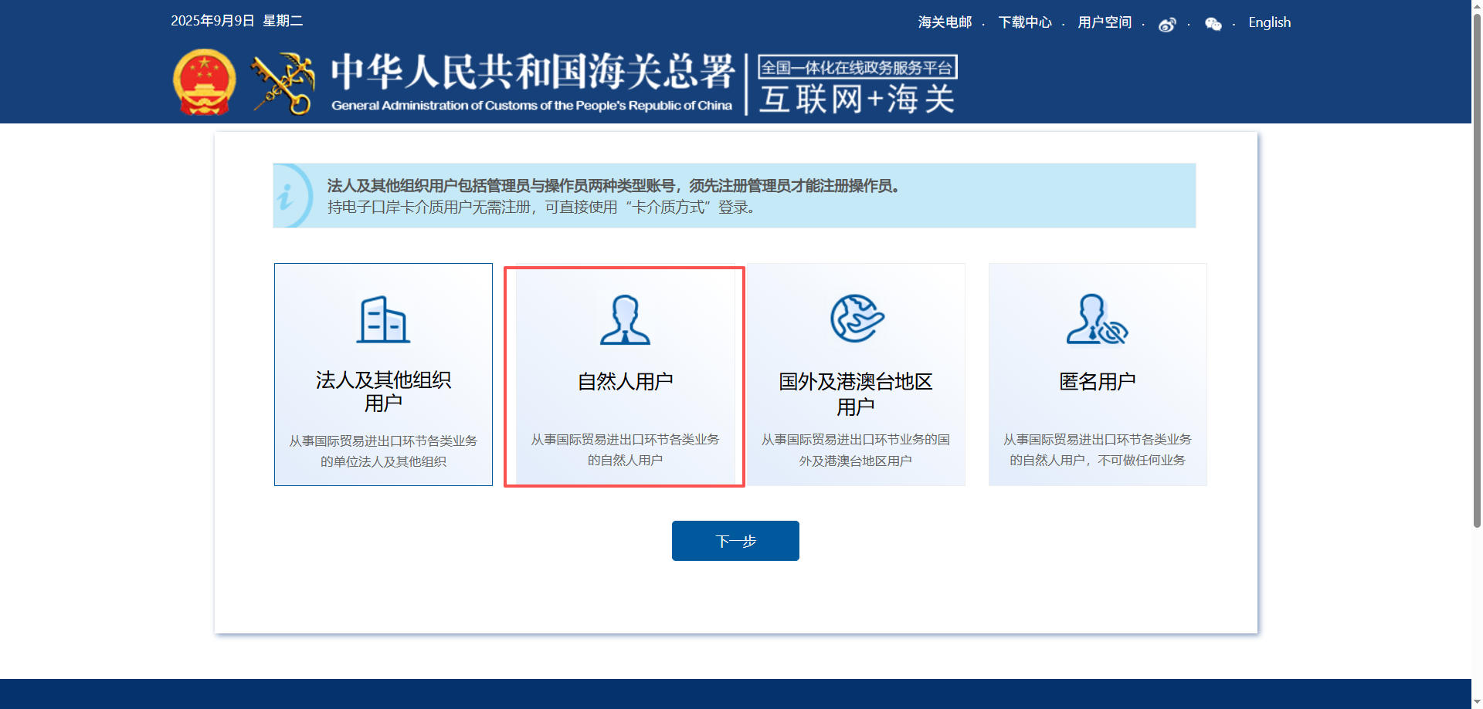Click the globe icon for 国外及港澳台地区用户
Image resolution: width=1483 pixels, height=709 pixels.
tap(856, 318)
